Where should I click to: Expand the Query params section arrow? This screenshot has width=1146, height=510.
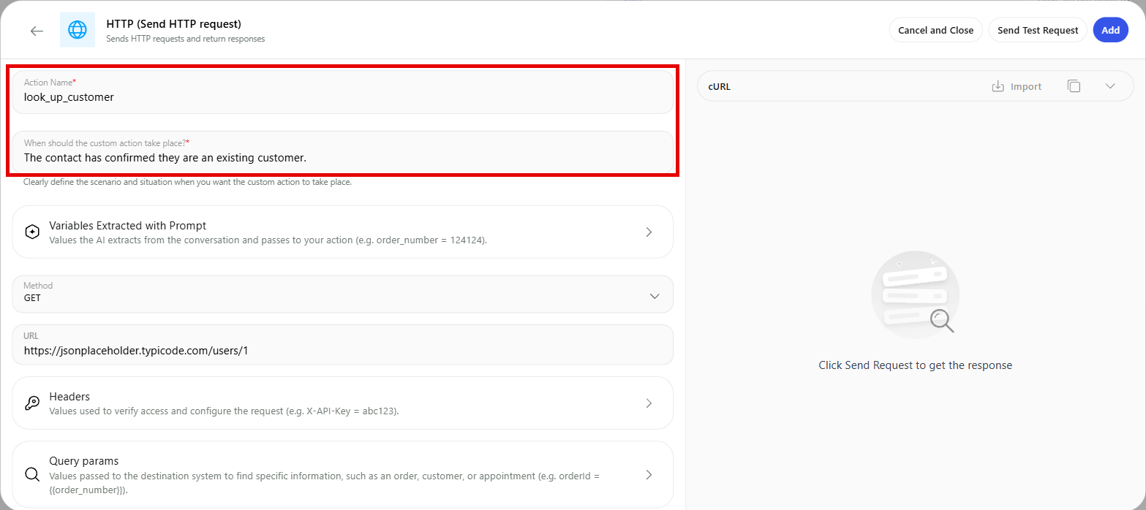click(649, 474)
